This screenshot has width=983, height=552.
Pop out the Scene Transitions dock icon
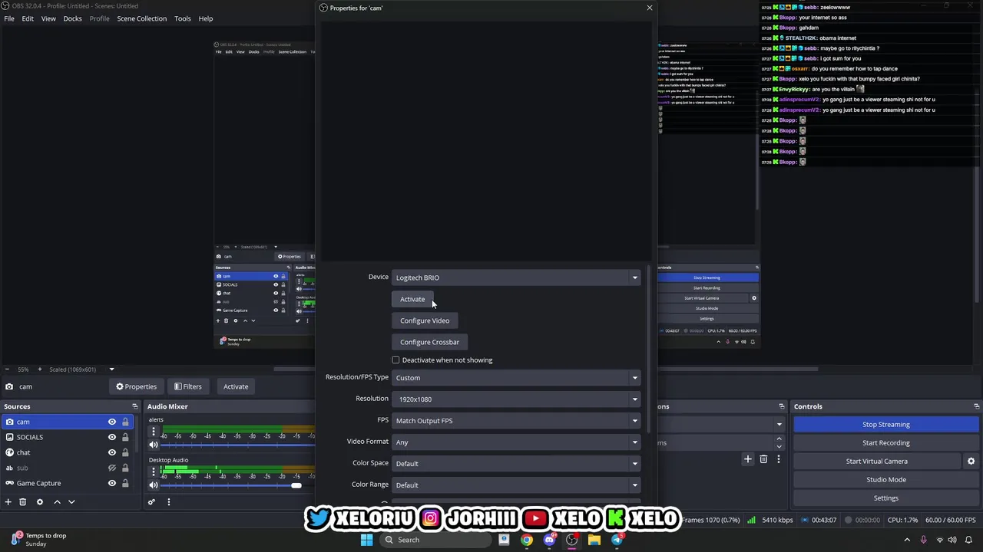781,406
